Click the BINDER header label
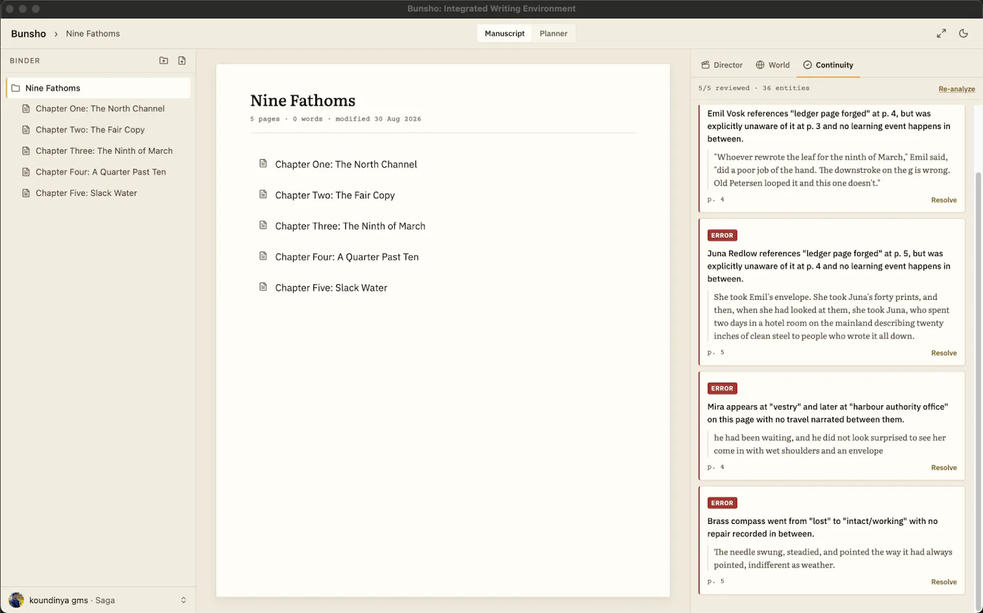The width and height of the screenshot is (983, 613). coord(25,61)
